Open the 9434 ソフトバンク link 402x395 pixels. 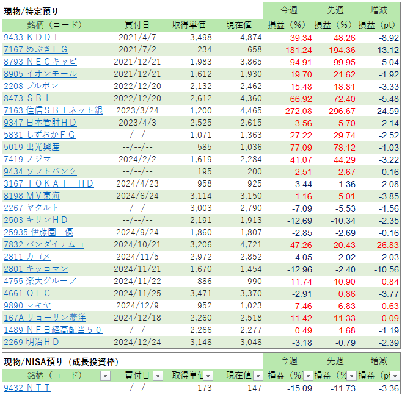pos(40,171)
